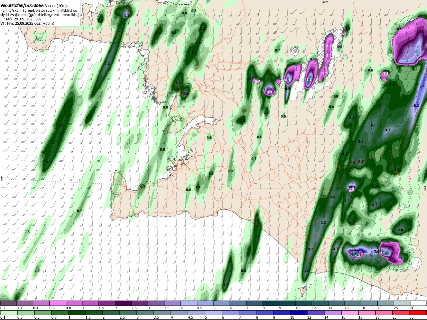Click the bright pink 0.5–0.8 swatch in the upper legend row

point(57,303)
